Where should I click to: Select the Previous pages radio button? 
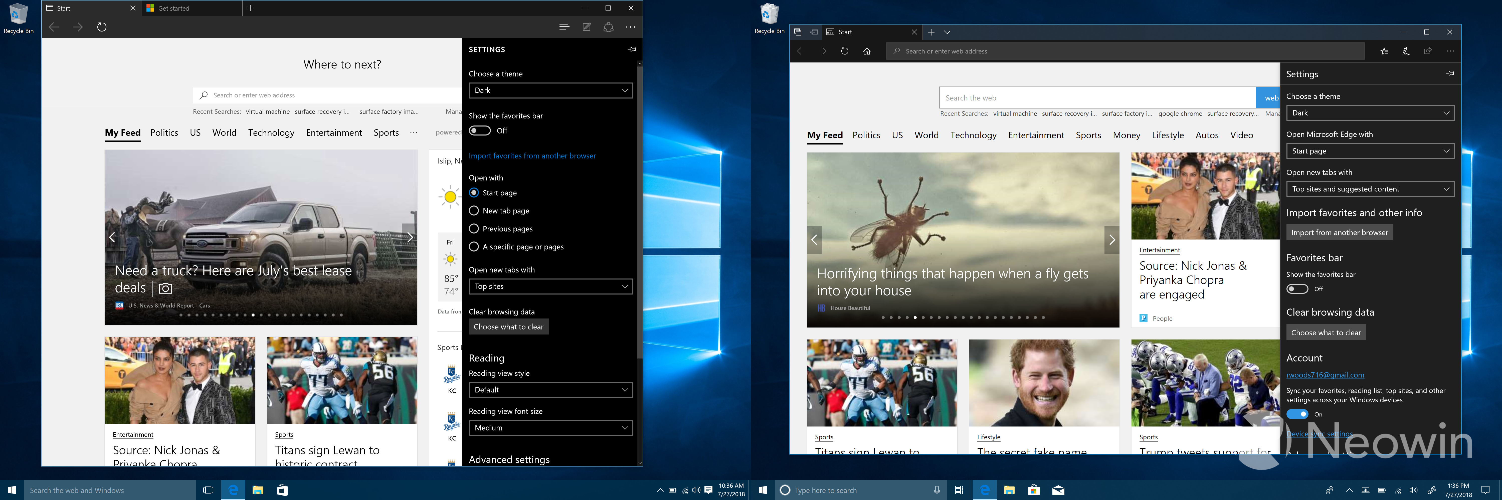tap(474, 229)
